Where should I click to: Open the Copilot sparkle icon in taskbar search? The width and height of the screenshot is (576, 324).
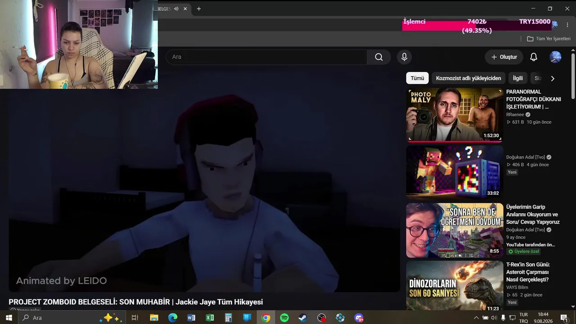111,318
